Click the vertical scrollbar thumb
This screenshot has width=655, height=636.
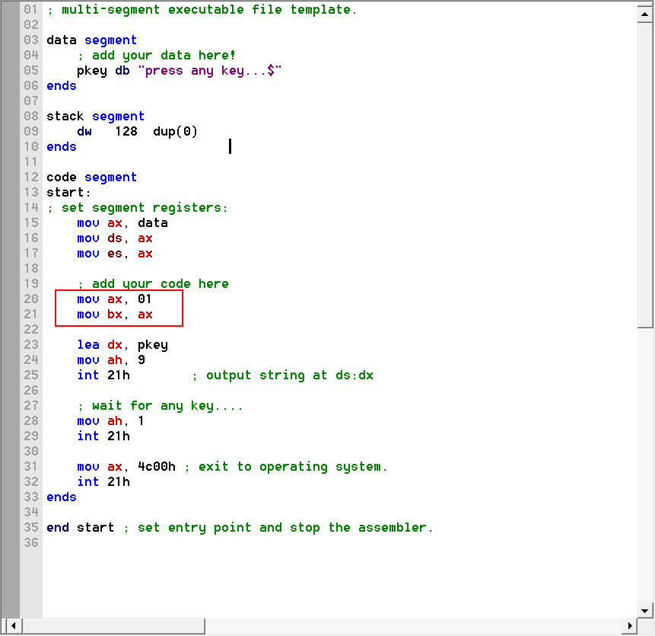[x=644, y=176]
